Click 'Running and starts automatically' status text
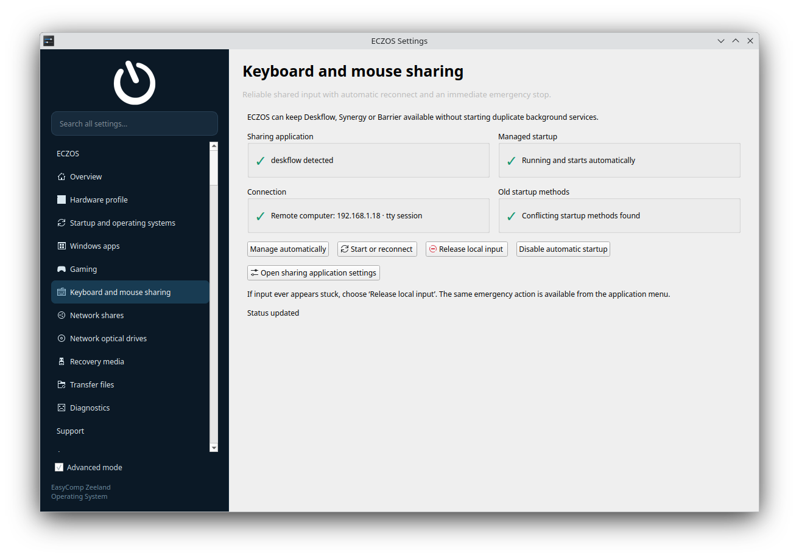The height and width of the screenshot is (559, 799). (x=579, y=161)
